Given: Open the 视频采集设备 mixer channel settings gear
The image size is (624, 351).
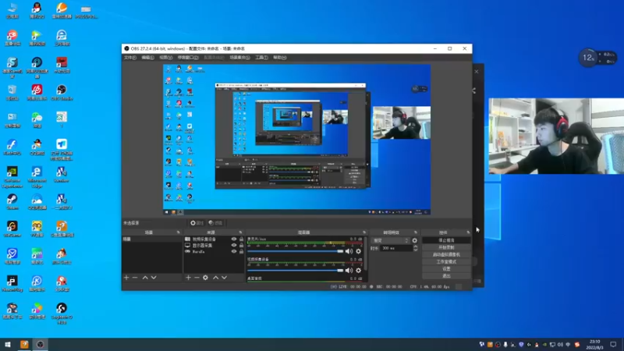Looking at the screenshot, I should (x=359, y=270).
